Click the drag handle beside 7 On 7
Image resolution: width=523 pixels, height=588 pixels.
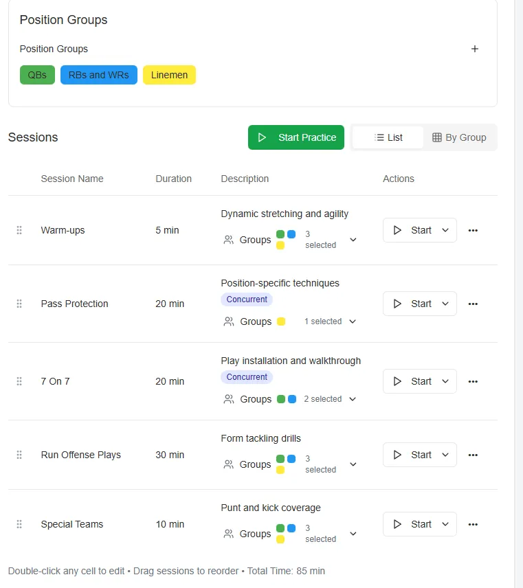coord(19,381)
